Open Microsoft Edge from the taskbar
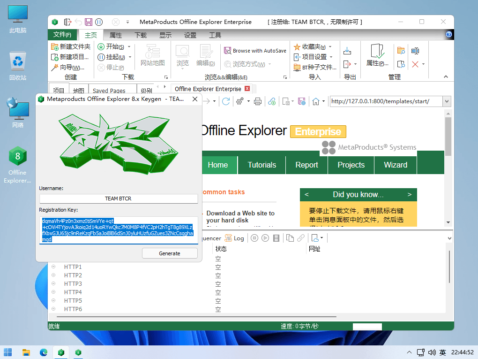The width and height of the screenshot is (478, 359). [x=44, y=352]
